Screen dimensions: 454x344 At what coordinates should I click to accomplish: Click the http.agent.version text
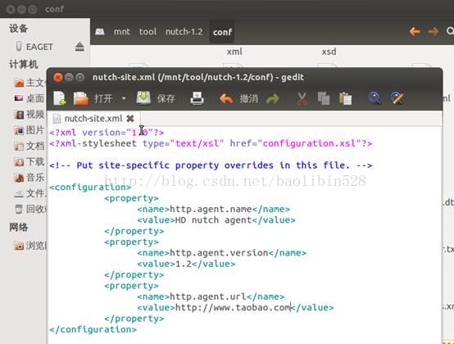219,252
